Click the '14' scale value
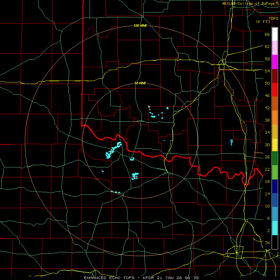Screen dimensions: 280x280 point(267,194)
